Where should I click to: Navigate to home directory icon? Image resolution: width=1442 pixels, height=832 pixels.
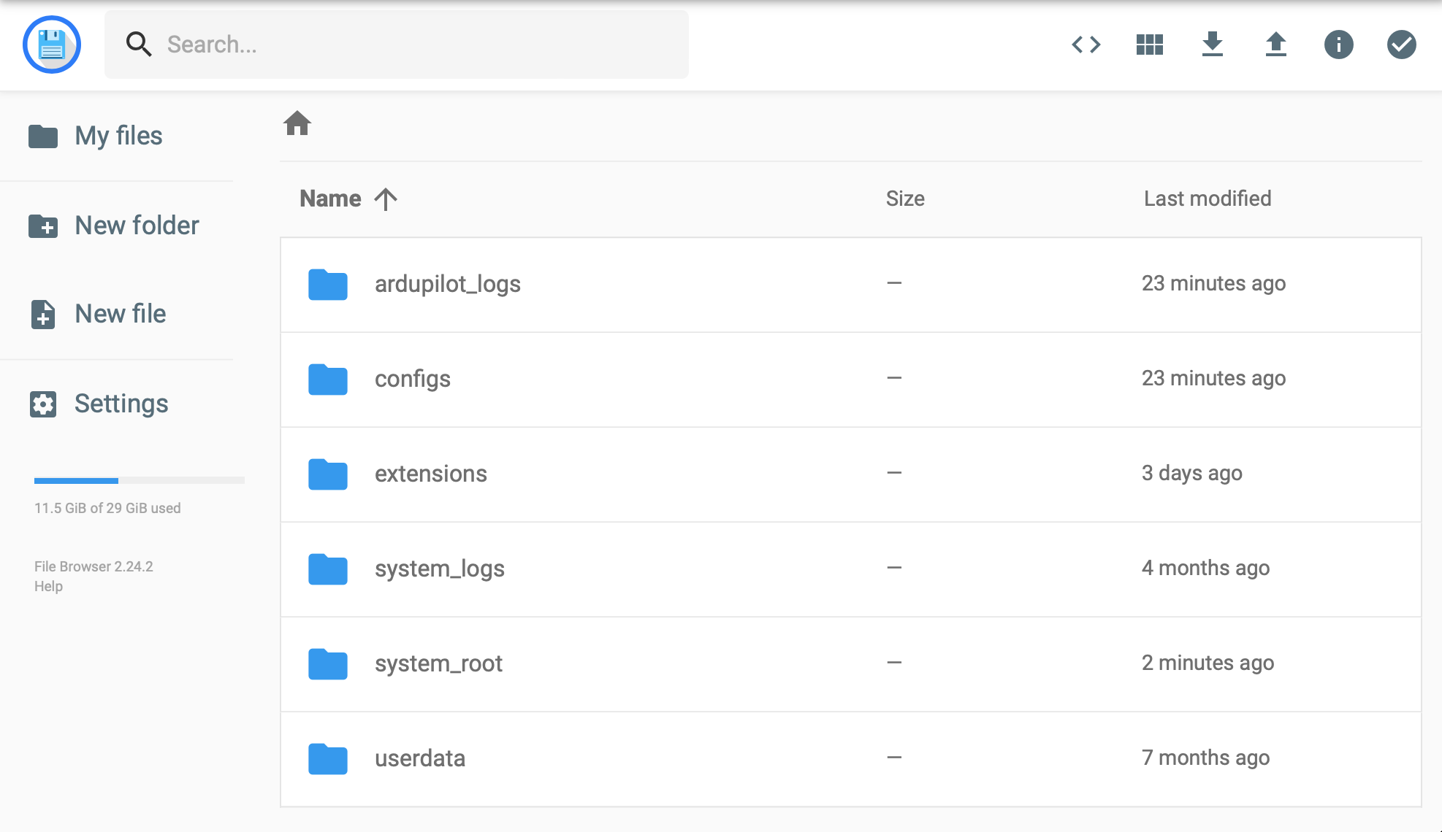coord(297,124)
